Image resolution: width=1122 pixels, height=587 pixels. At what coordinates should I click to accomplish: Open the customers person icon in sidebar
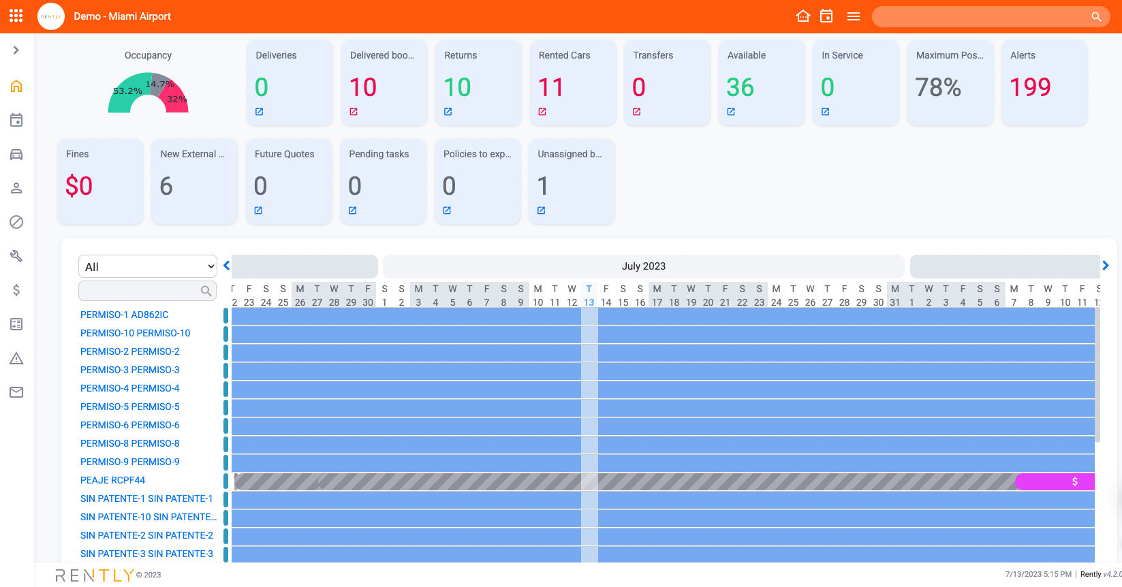pos(16,188)
